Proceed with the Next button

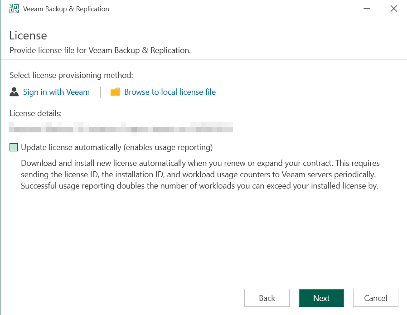tap(321, 298)
